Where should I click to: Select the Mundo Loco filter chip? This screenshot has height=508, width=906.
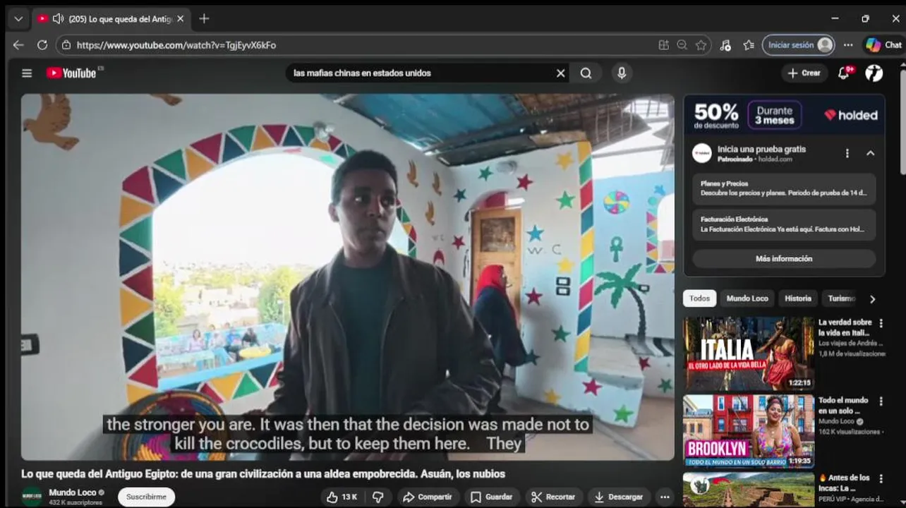tap(747, 298)
